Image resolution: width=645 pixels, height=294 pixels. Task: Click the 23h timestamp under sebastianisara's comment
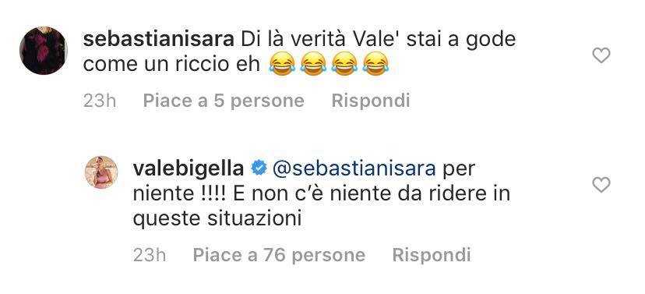[100, 101]
